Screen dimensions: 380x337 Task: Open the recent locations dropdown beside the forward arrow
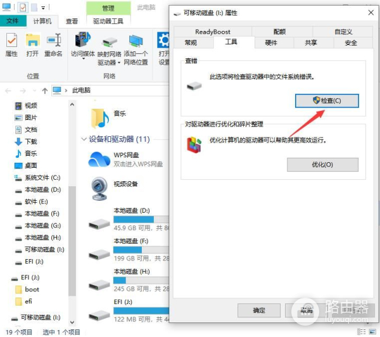[34, 91]
